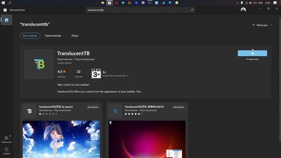Open the notification center icon

coord(275,3)
